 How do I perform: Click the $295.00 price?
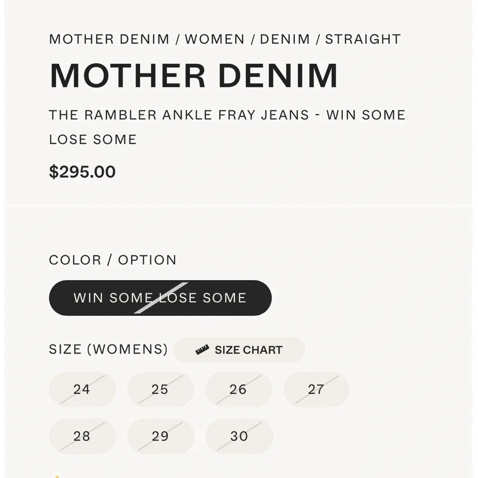(82, 172)
